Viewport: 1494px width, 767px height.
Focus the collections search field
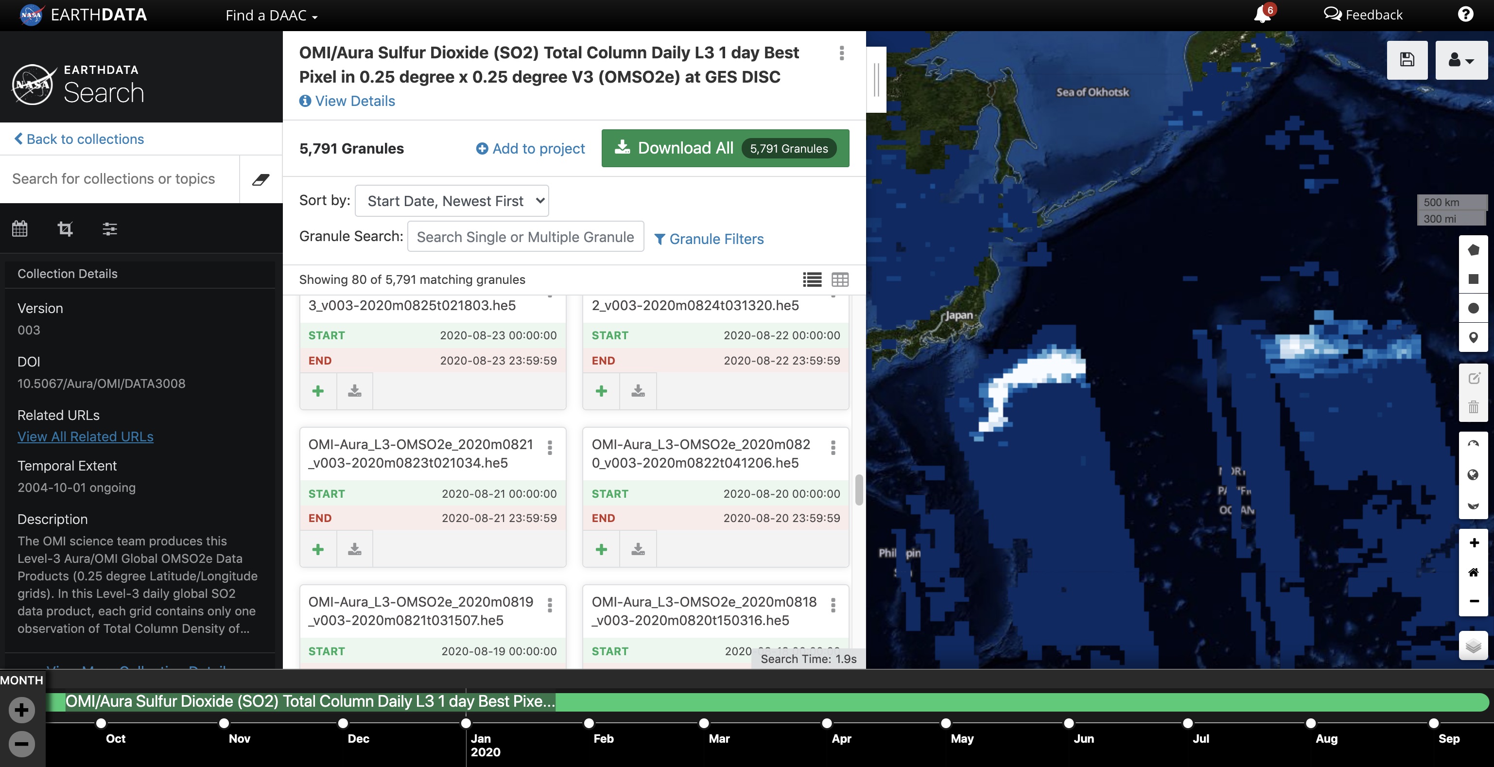coord(120,179)
